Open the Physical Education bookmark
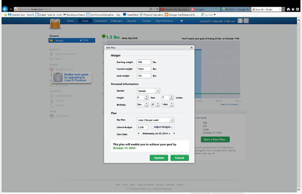 [x=152, y=14]
